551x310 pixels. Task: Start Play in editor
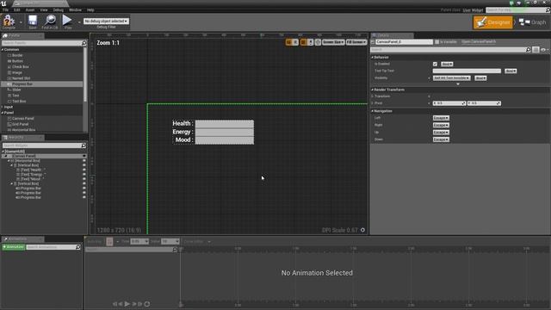(67, 21)
